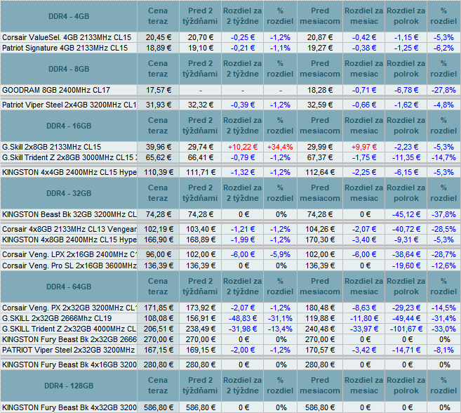Viewport: 461px width, 413px height.
Task: Click half-year difference -45,12 € value
Action: (x=406, y=214)
